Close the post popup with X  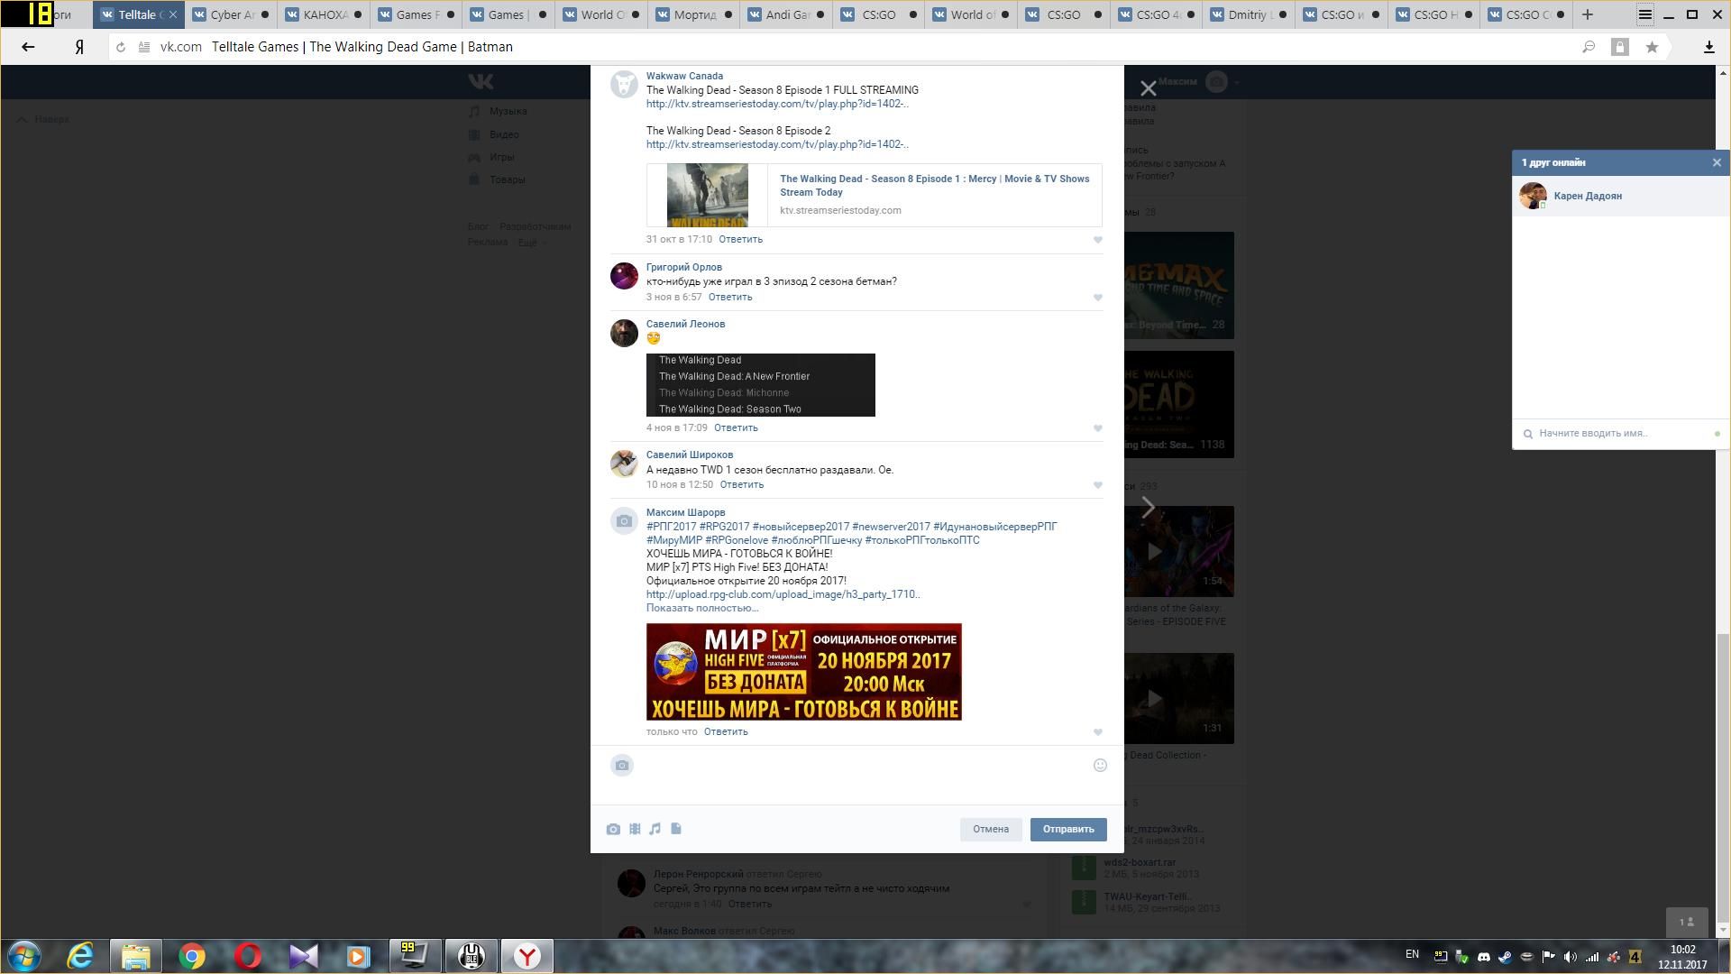[x=1148, y=88]
